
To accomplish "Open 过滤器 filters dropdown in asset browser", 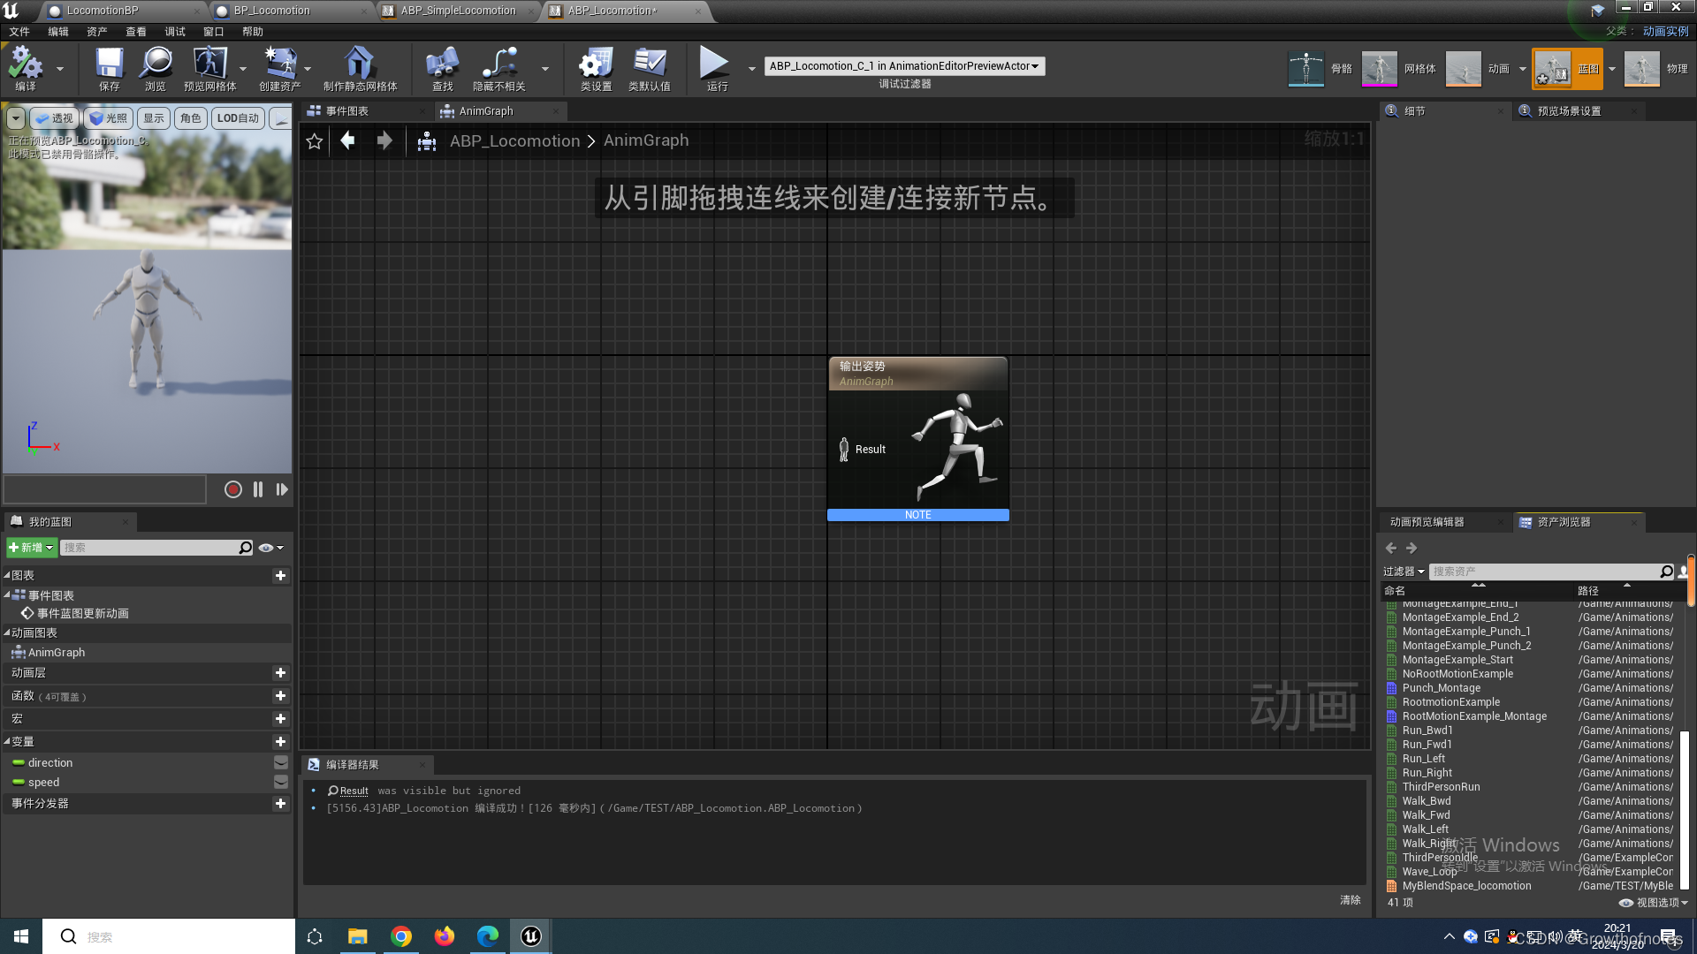I will [x=1404, y=572].
